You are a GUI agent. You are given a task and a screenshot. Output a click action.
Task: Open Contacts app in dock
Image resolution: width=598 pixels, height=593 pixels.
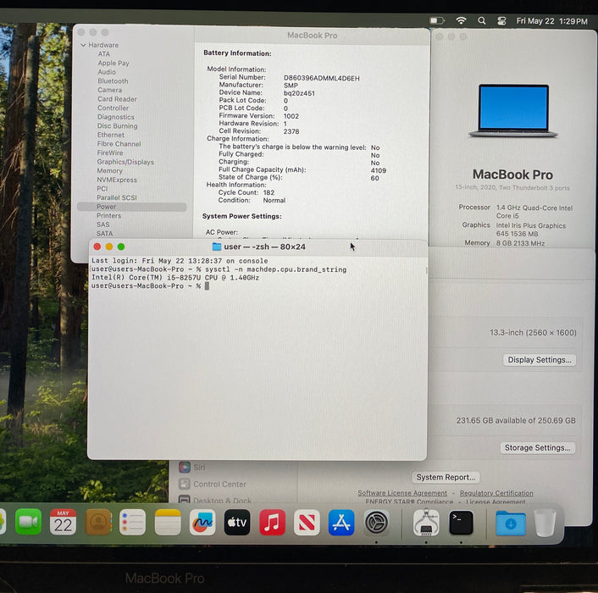(98, 522)
